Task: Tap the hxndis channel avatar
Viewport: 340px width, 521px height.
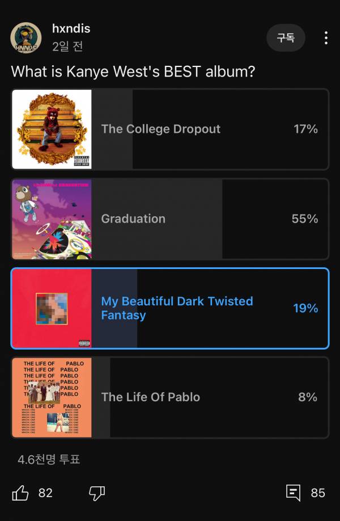Action: [25, 38]
